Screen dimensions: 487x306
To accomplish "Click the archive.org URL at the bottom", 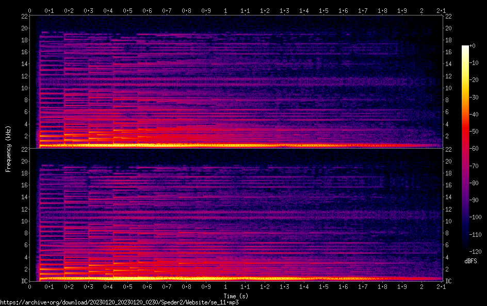I will [x=119, y=302].
